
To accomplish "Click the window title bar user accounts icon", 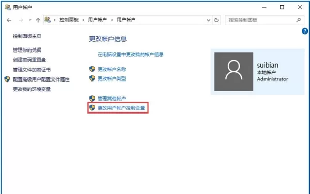I will (8, 7).
